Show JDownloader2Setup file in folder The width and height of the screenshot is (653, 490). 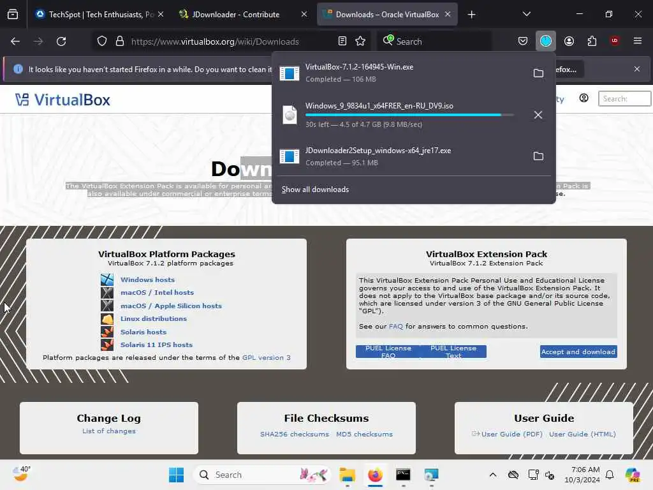click(538, 156)
